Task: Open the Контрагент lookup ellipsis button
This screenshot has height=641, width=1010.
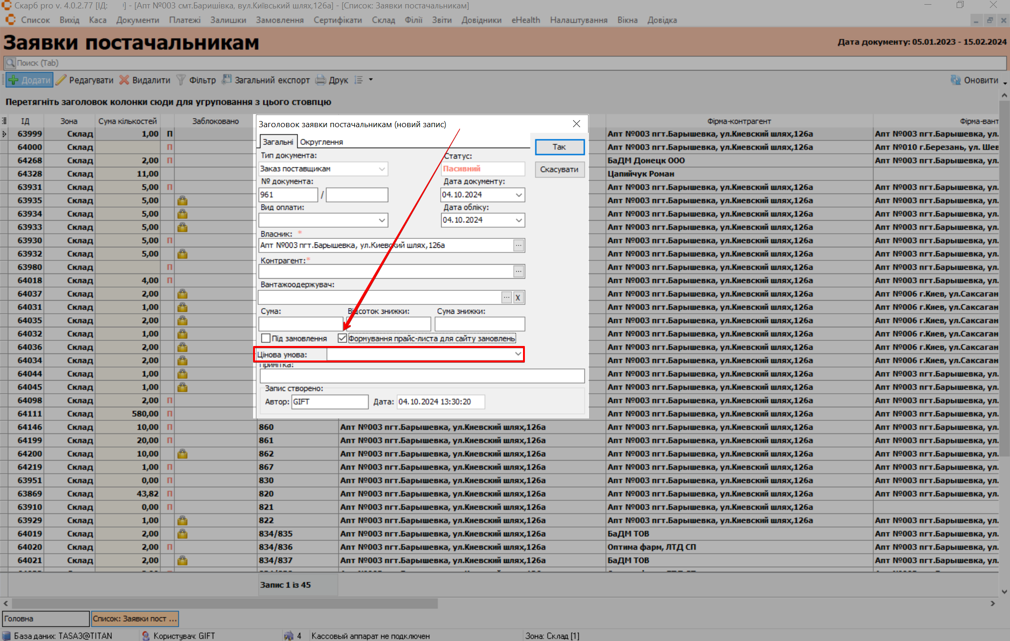Action: [x=518, y=271]
